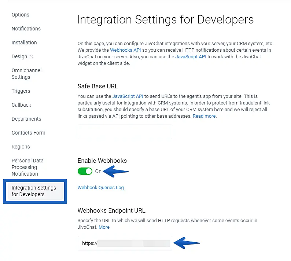
Task: Open the Webhook Queries Log
Action: click(100, 187)
